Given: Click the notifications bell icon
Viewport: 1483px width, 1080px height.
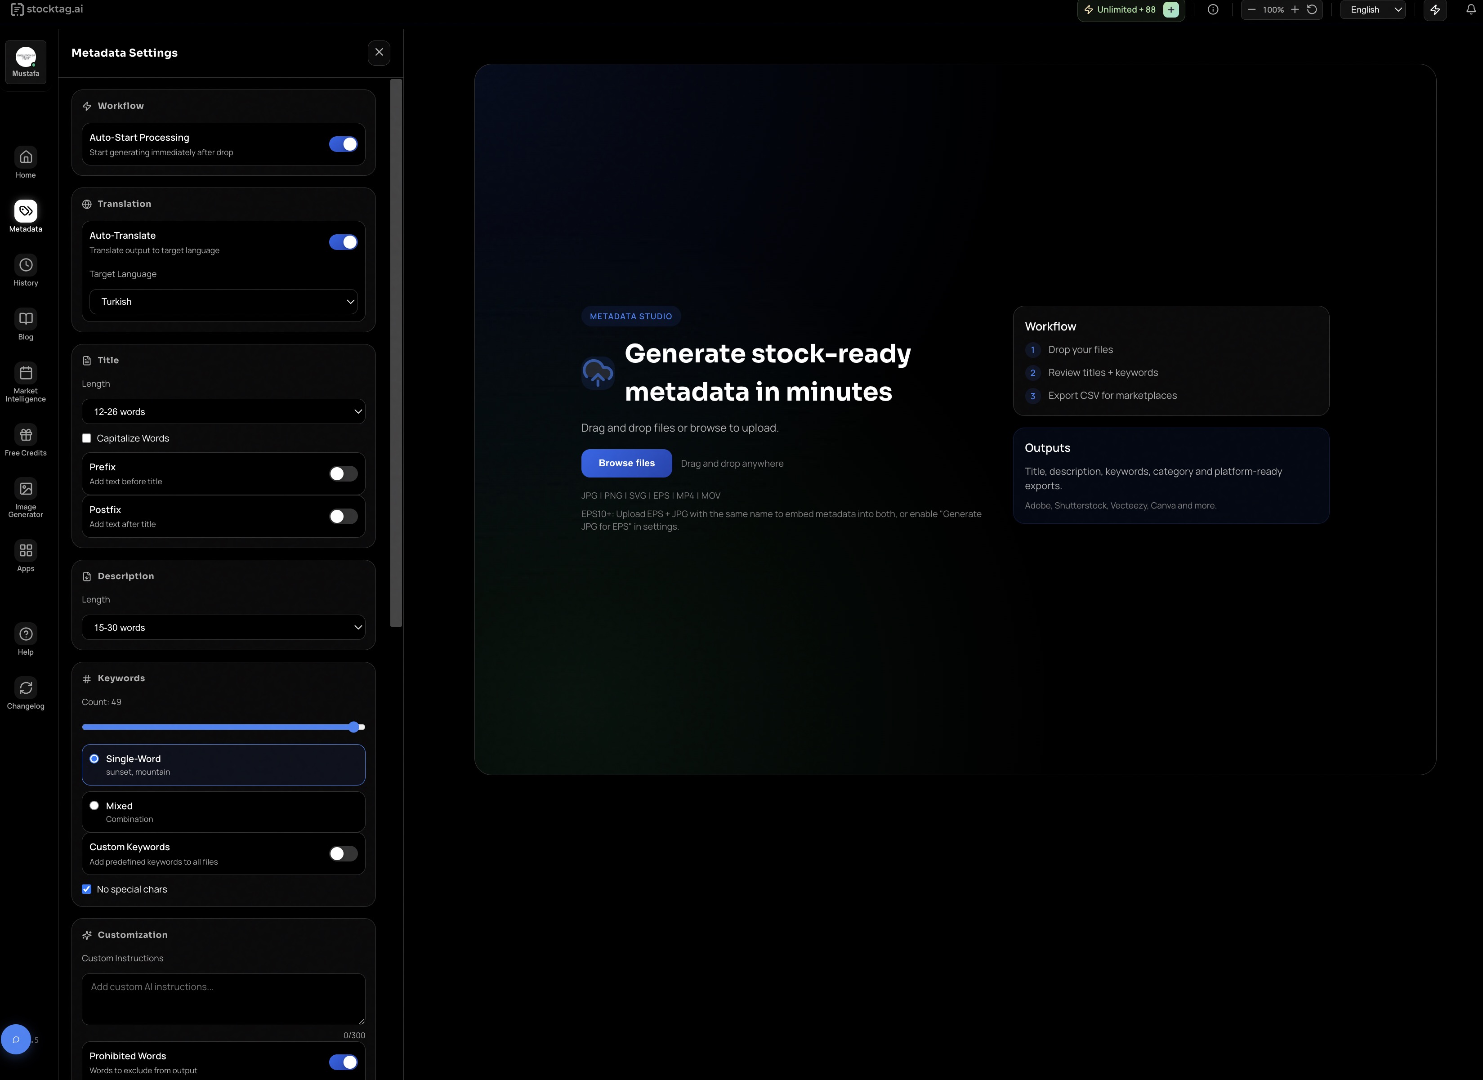Looking at the screenshot, I should coord(1470,9).
